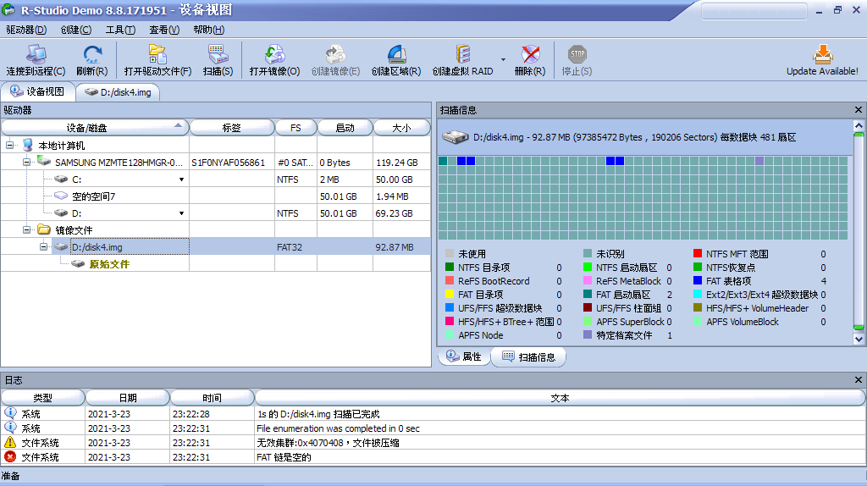Image resolution: width=867 pixels, height=486 pixels.
Task: Select the D:/disk4.img image entry
Action: [x=216, y=247]
